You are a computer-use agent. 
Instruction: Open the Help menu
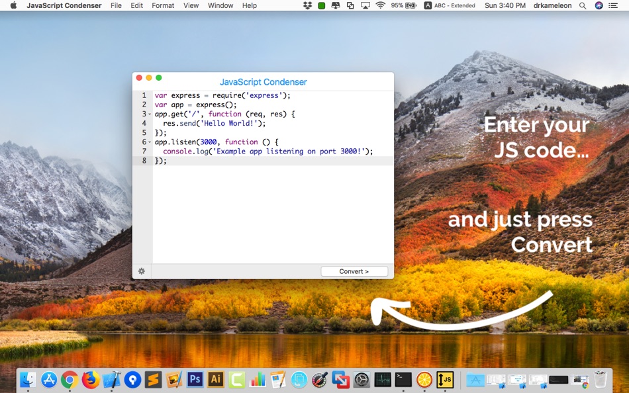coord(250,5)
